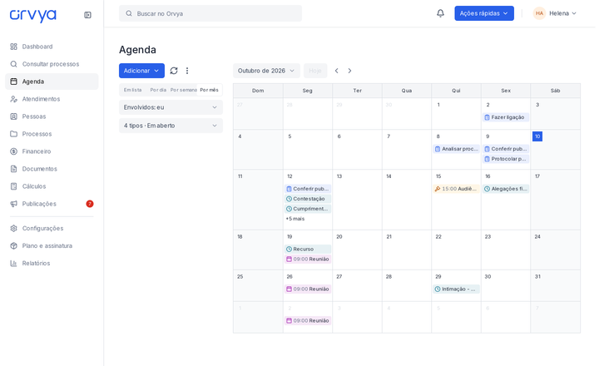The width and height of the screenshot is (599, 366).
Task: Open the Cumpriment... deadline on day 12
Action: click(x=308, y=209)
